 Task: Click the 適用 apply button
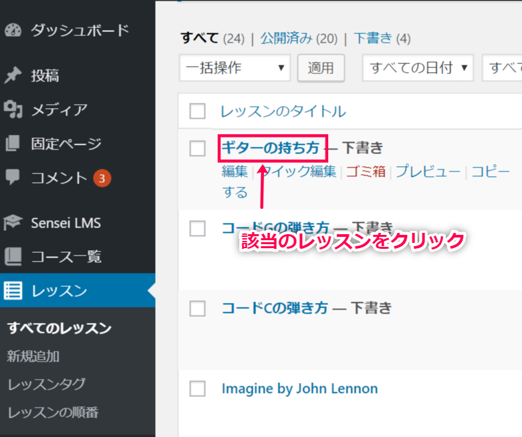[321, 68]
